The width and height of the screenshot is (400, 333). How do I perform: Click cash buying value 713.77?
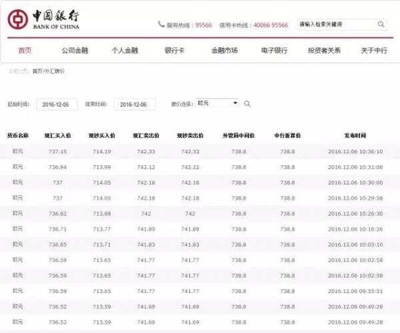pos(102,229)
